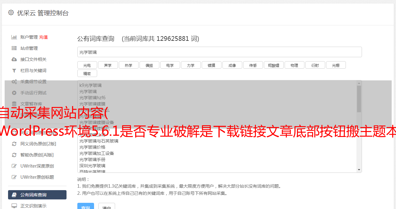Go to UWriter原创标题 page
The width and height of the screenshot is (396, 209).
tap(37, 177)
